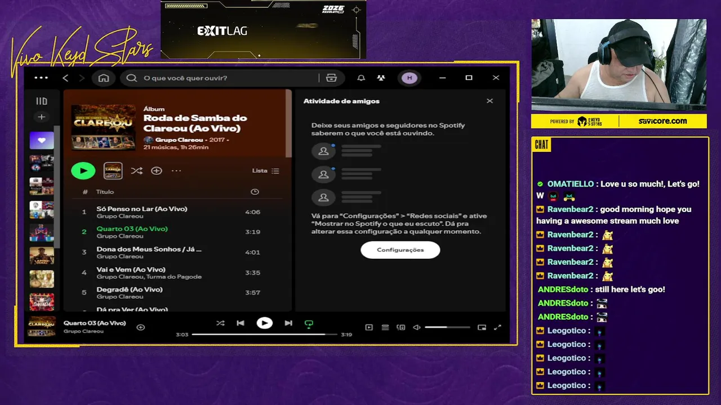Open the Spotify three-dot main menu
This screenshot has width=721, height=405.
[41, 78]
